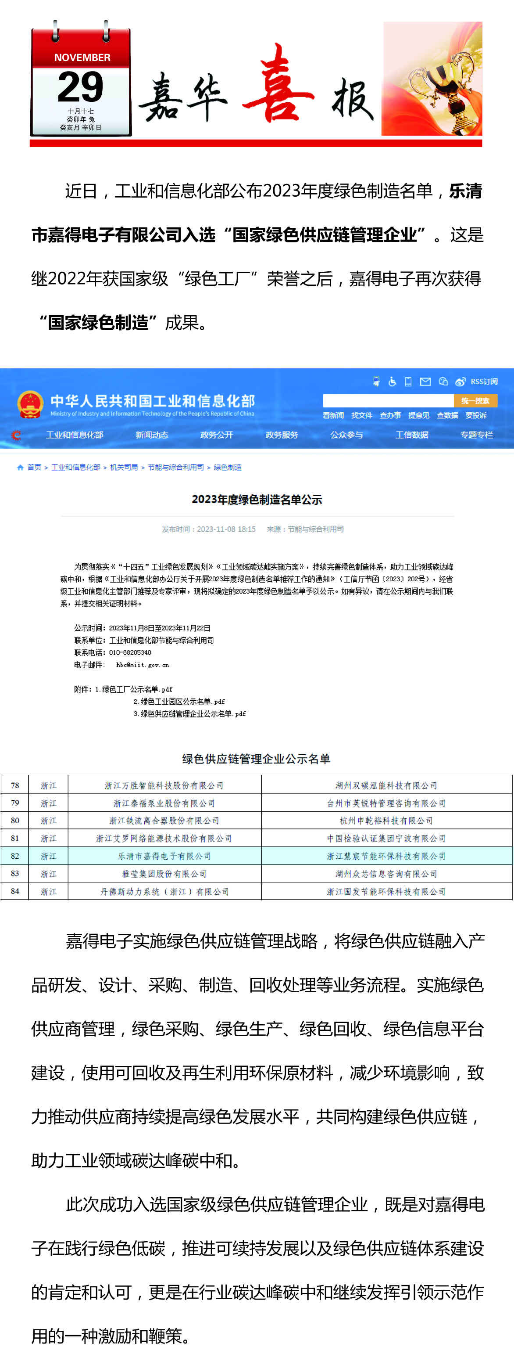Viewport: 514px width, 1372px height.
Task: Click the national emblem logo
Action: 30,405
